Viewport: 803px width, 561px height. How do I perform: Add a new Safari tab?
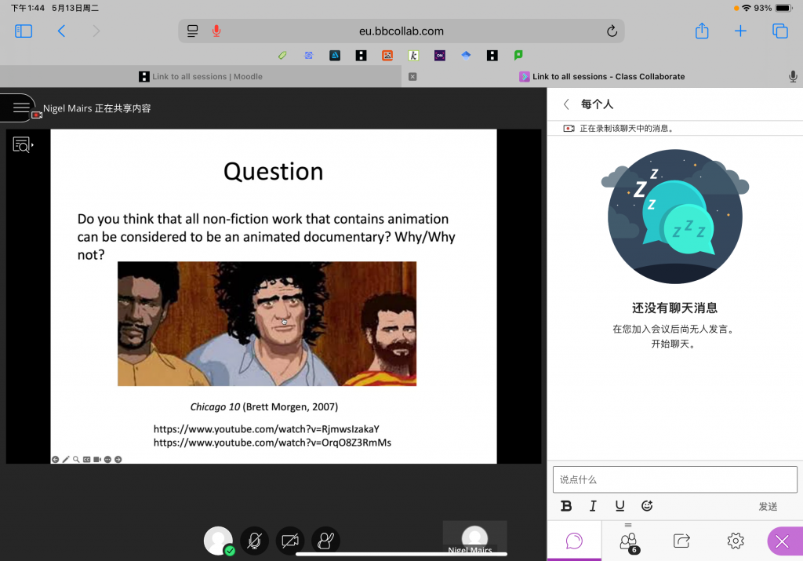tap(740, 31)
